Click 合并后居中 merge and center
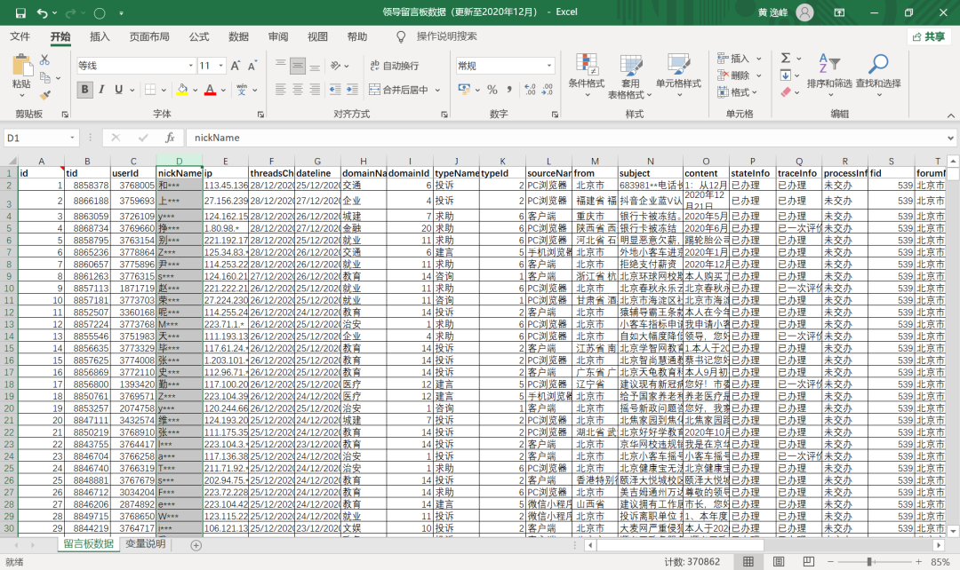The image size is (960, 570). pos(398,90)
